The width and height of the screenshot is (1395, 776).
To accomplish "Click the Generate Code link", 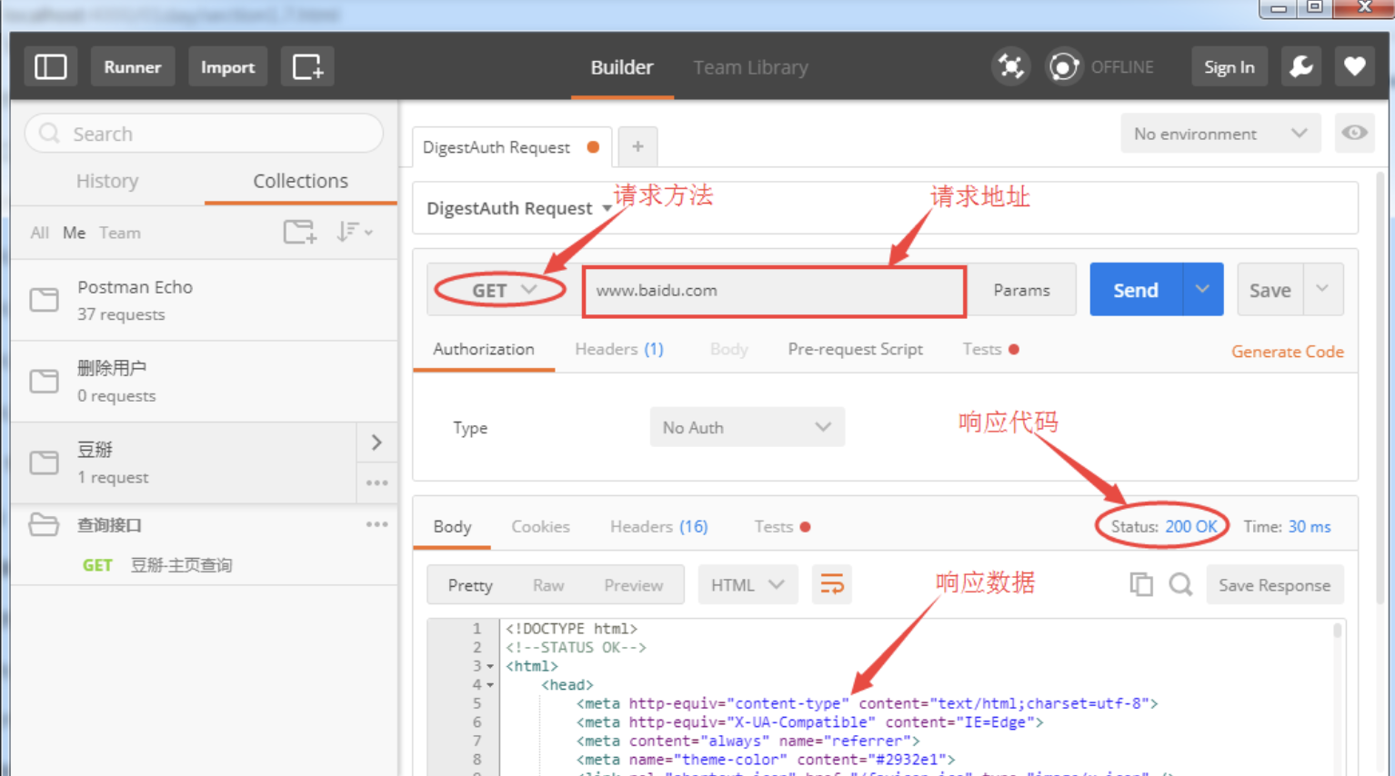I will 1287,352.
